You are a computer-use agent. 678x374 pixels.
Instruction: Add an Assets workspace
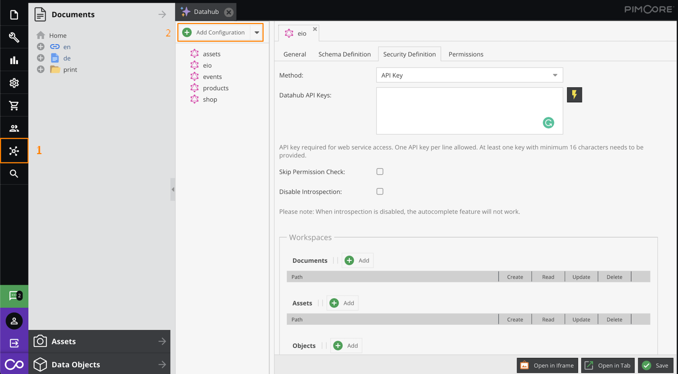tap(342, 303)
